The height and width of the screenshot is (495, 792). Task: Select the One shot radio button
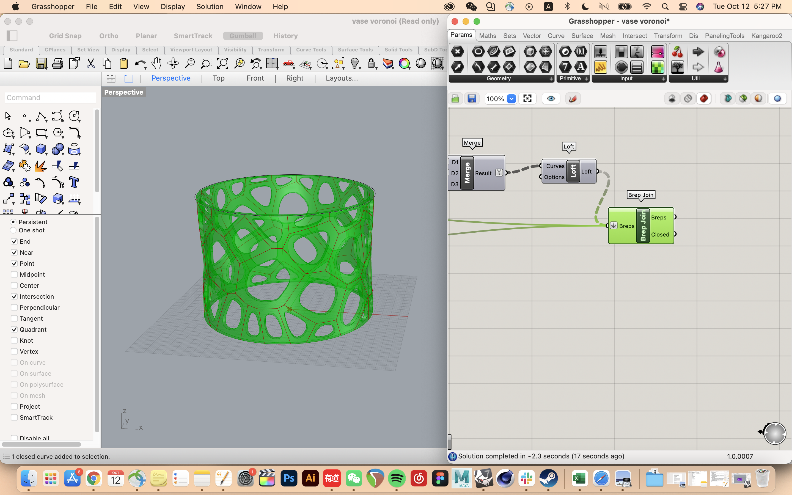pos(13,230)
